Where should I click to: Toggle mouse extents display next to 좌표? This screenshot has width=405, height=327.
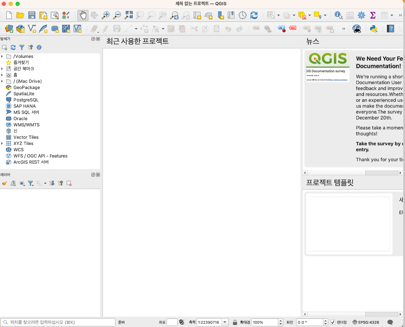[181, 322]
